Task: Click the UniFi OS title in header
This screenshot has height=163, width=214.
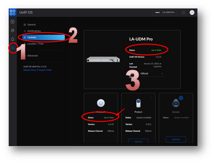Action: (x=26, y=13)
